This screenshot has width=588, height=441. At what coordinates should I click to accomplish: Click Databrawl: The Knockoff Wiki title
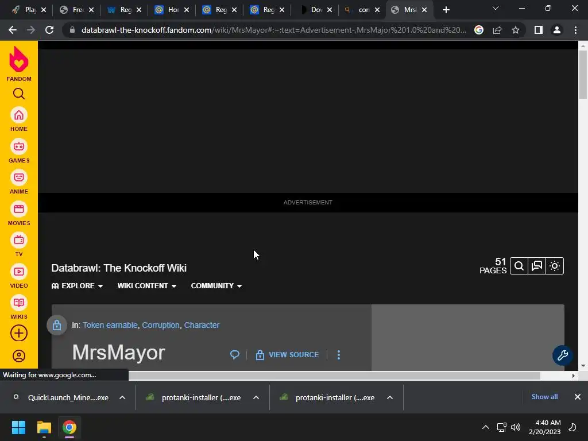119,268
